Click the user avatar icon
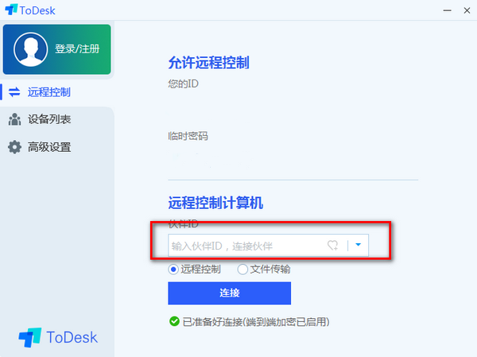This screenshot has width=477, height=357. (x=30, y=49)
